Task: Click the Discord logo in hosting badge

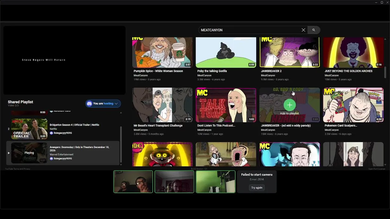Action: (x=90, y=103)
